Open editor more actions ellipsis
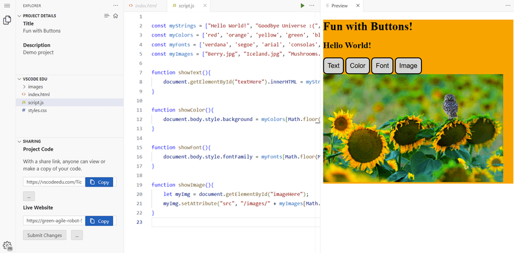The image size is (514, 253). (x=312, y=6)
